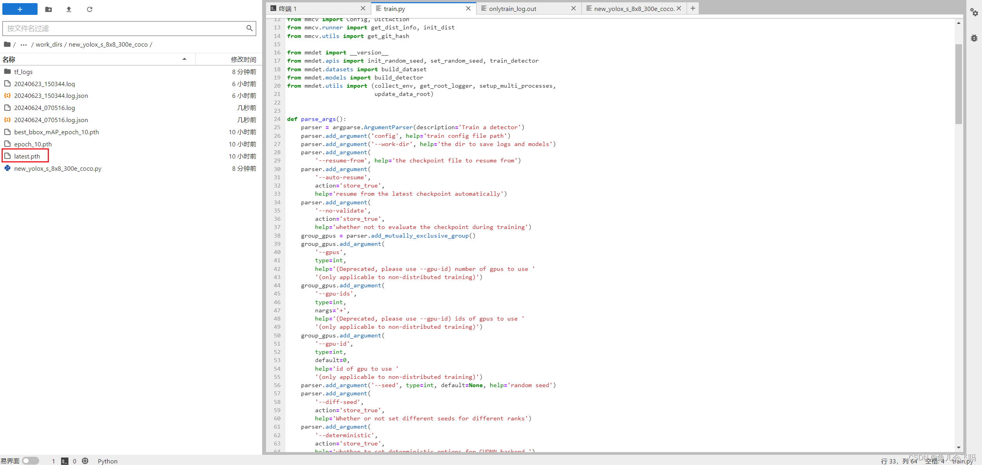Navigate to work_dirs in the breadcrumb
This screenshot has width=982, height=465.
coord(49,45)
